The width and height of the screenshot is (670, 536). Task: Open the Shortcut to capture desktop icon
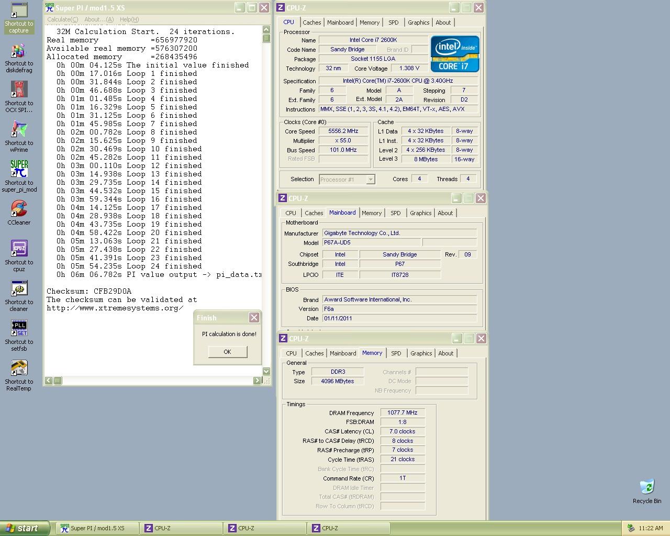pyautogui.click(x=19, y=18)
